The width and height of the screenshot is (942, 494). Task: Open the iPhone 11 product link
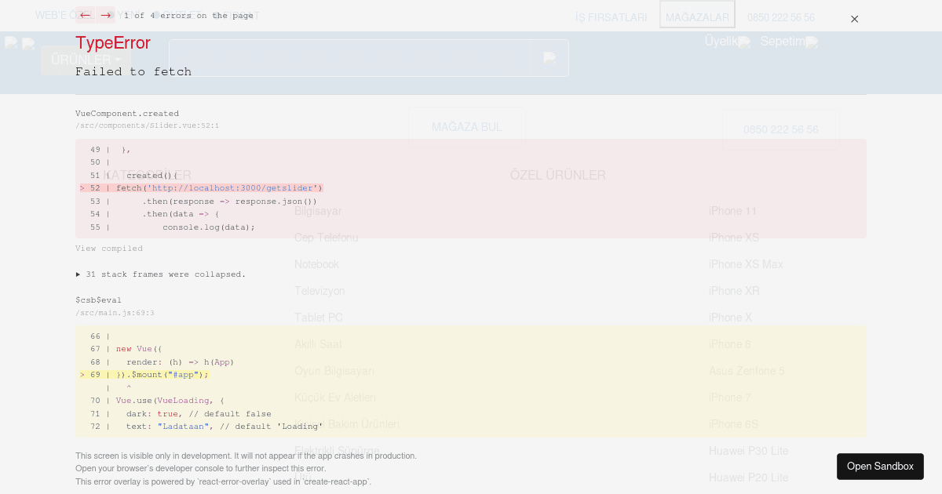pyautogui.click(x=732, y=211)
